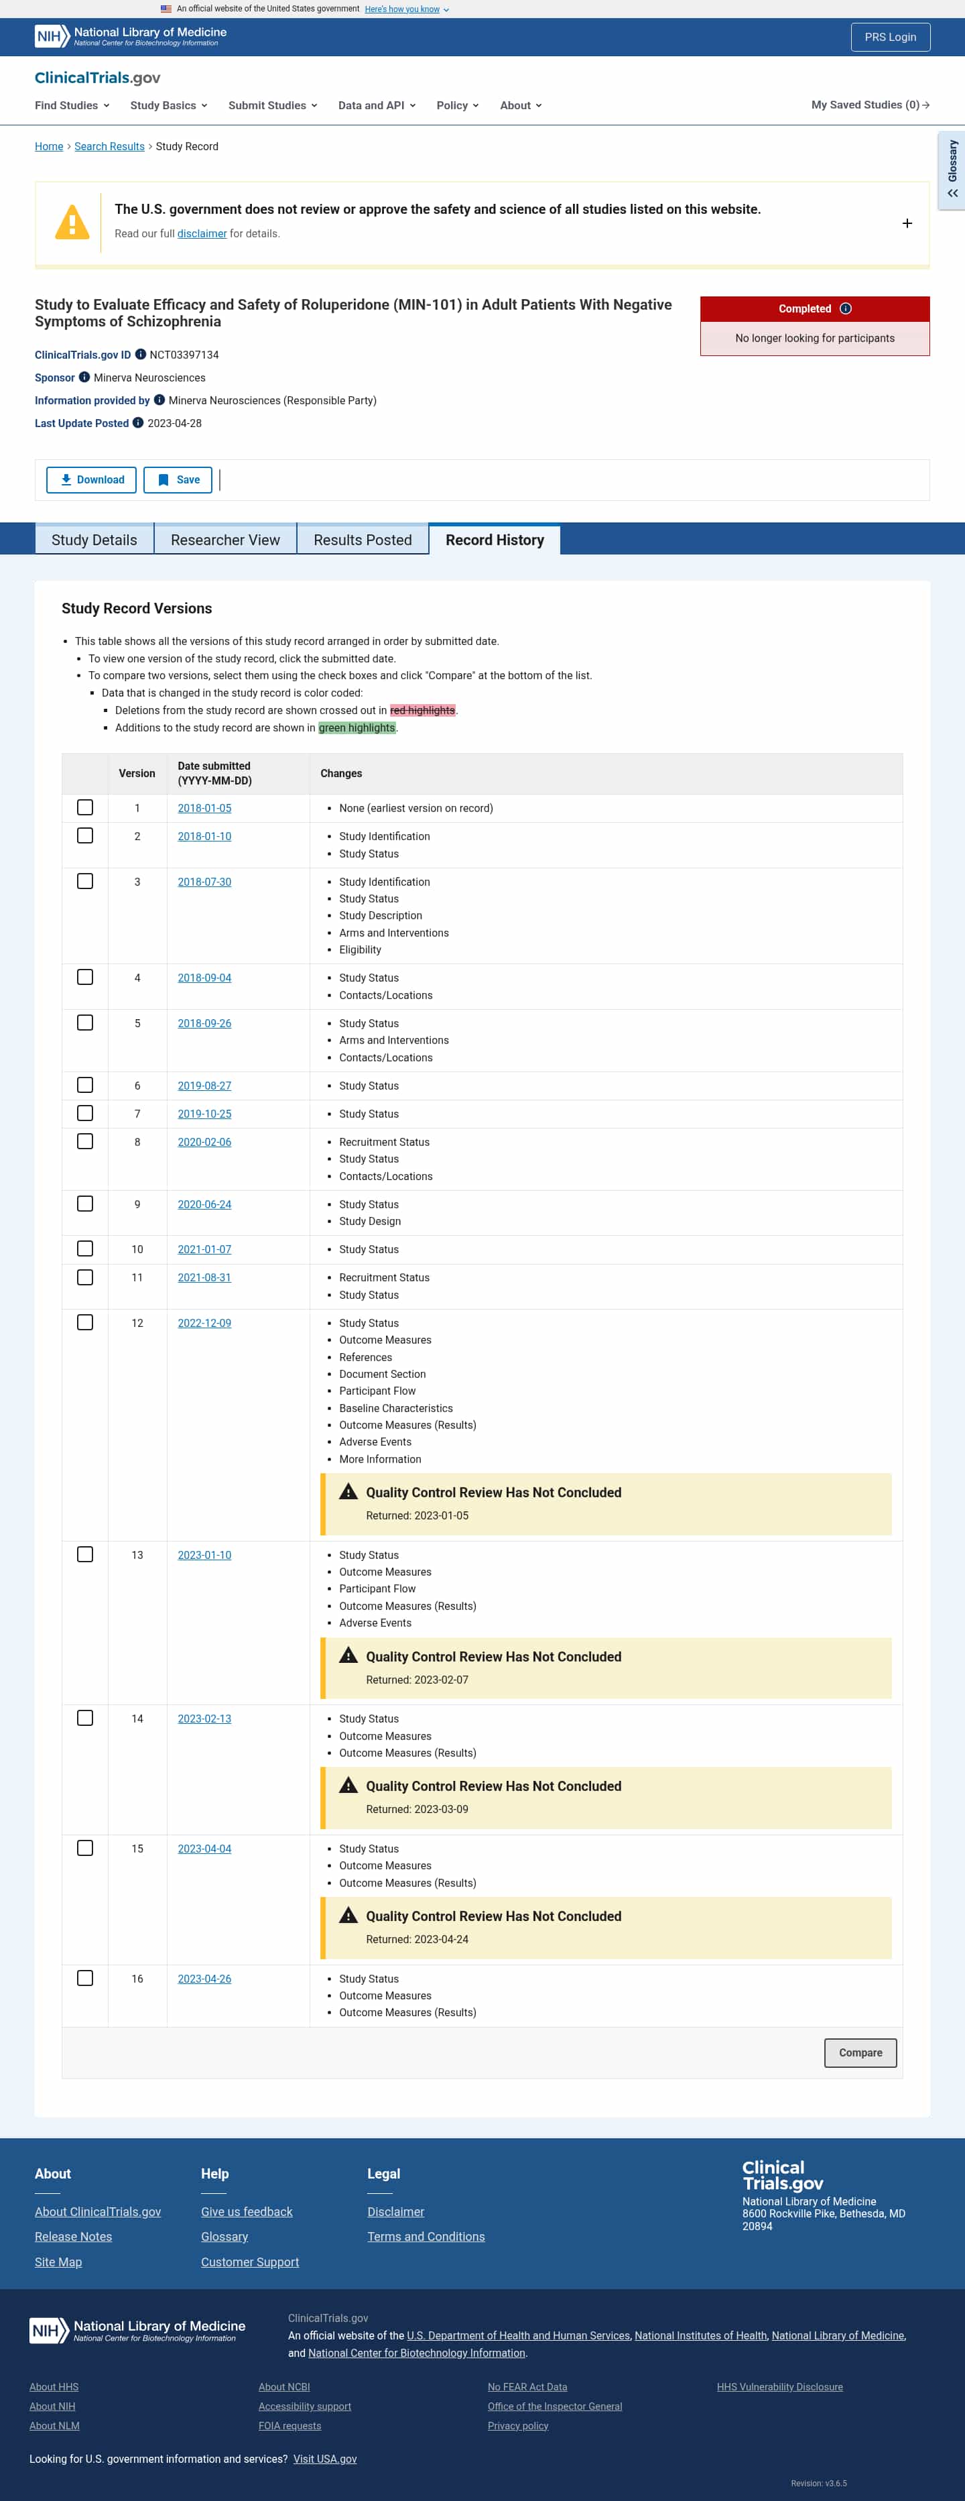Open version submitted 2018-07-30
Image resolution: width=965 pixels, height=2501 pixels.
point(205,882)
